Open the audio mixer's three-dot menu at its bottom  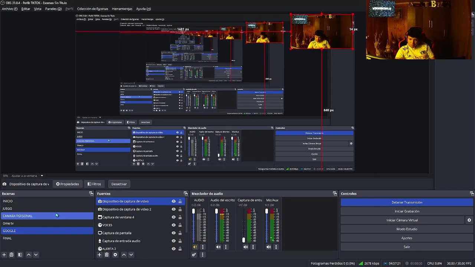coord(202,255)
